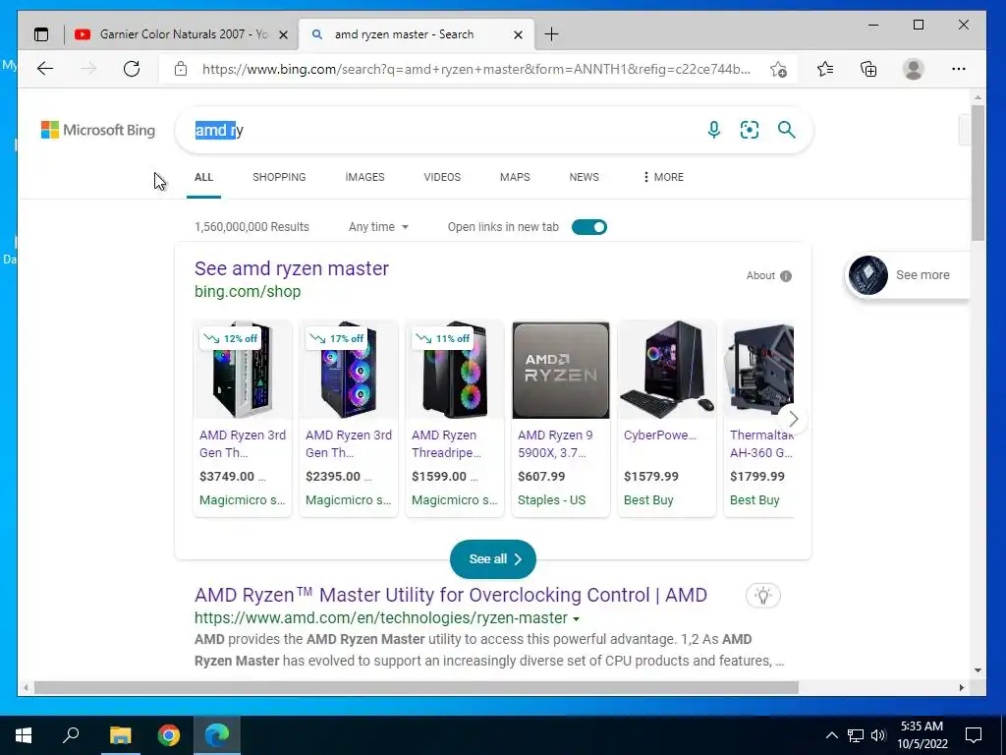Open a new tab with plus button
The image size is (1006, 755).
[x=551, y=34]
